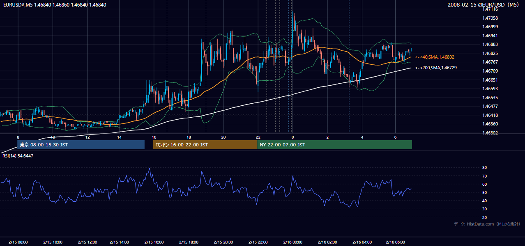
Task: Click RSI scale value 20
Action: [x=484, y=217]
